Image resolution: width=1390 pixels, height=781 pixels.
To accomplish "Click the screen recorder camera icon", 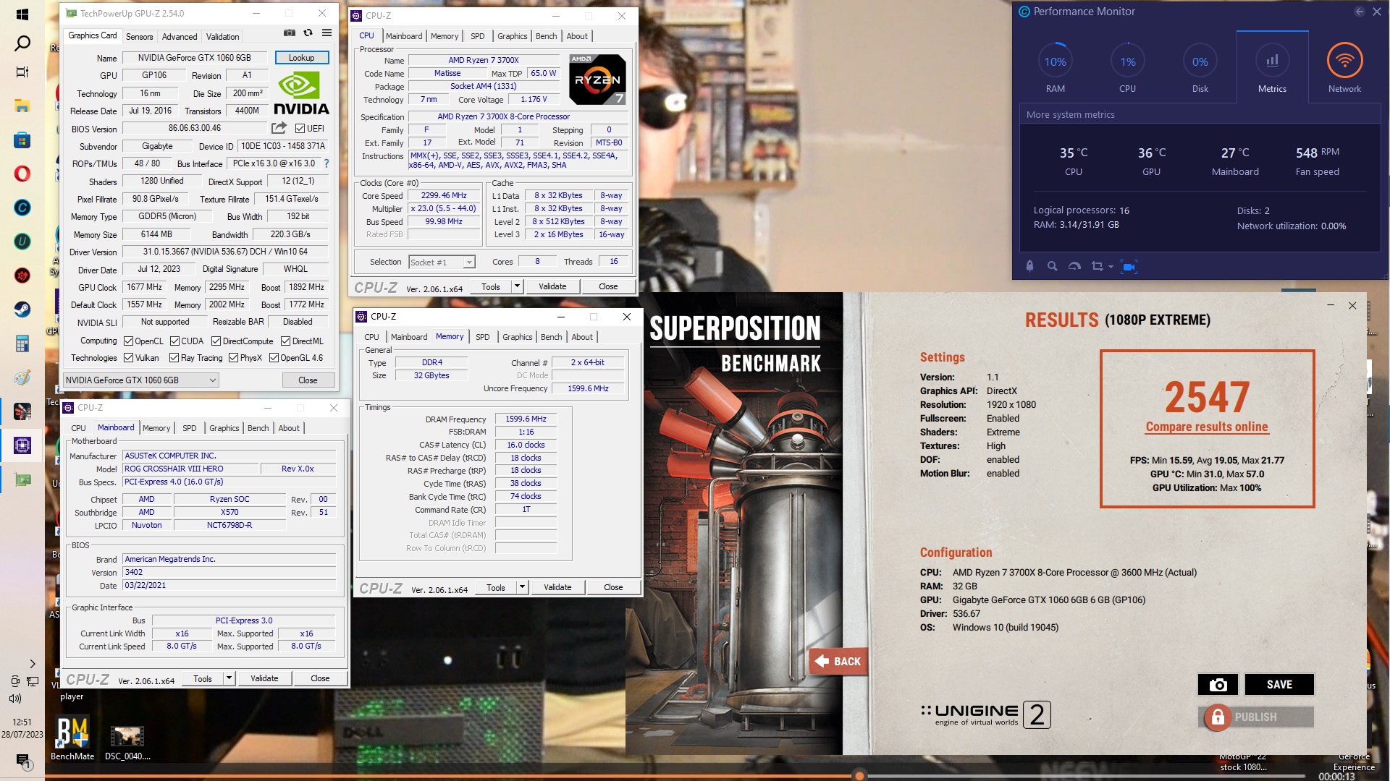I will tap(1129, 266).
